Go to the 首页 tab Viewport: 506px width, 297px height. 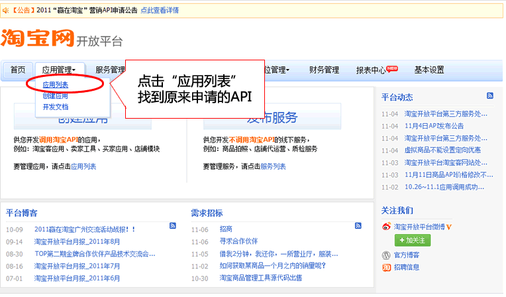click(x=18, y=70)
